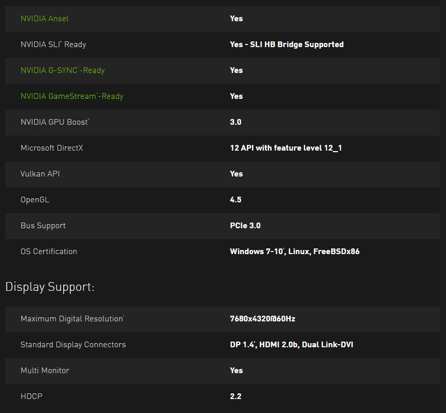Image resolution: width=446 pixels, height=413 pixels.
Task: Click the Microsoft DirectX row label
Action: 52,148
